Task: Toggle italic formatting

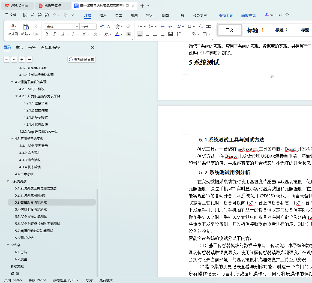Action: 54,34
